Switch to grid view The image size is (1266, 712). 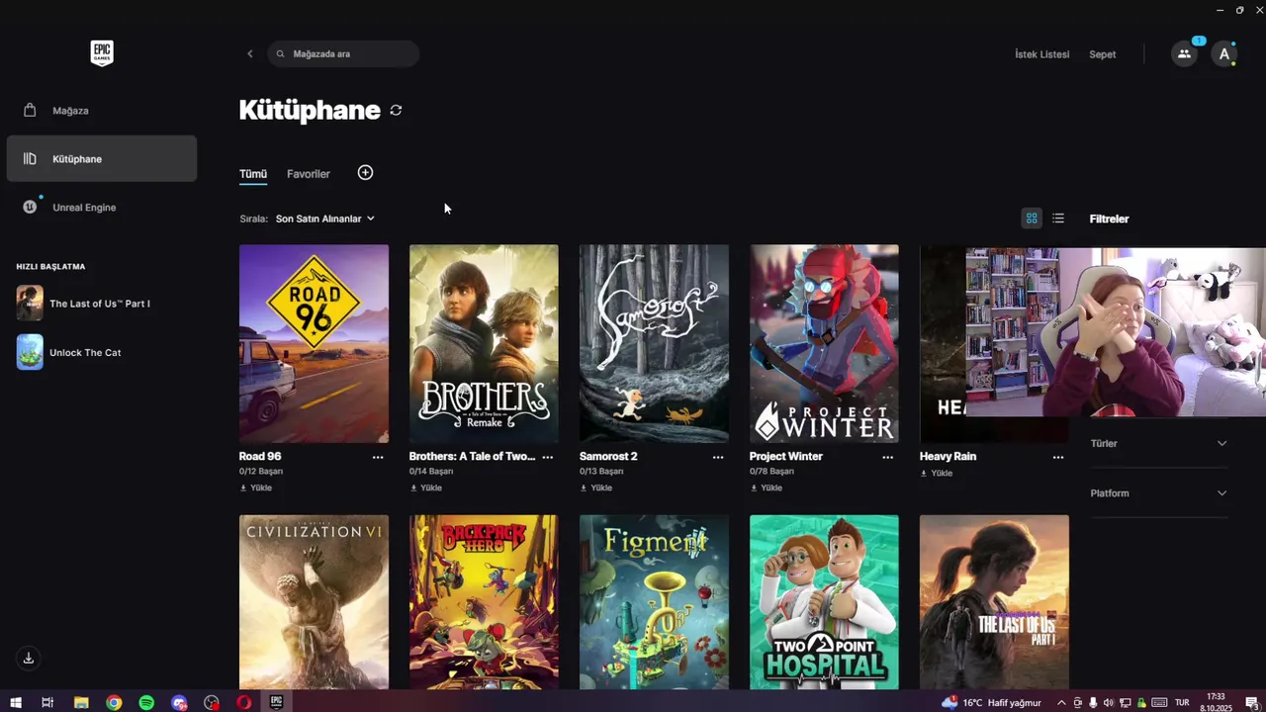(x=1032, y=219)
